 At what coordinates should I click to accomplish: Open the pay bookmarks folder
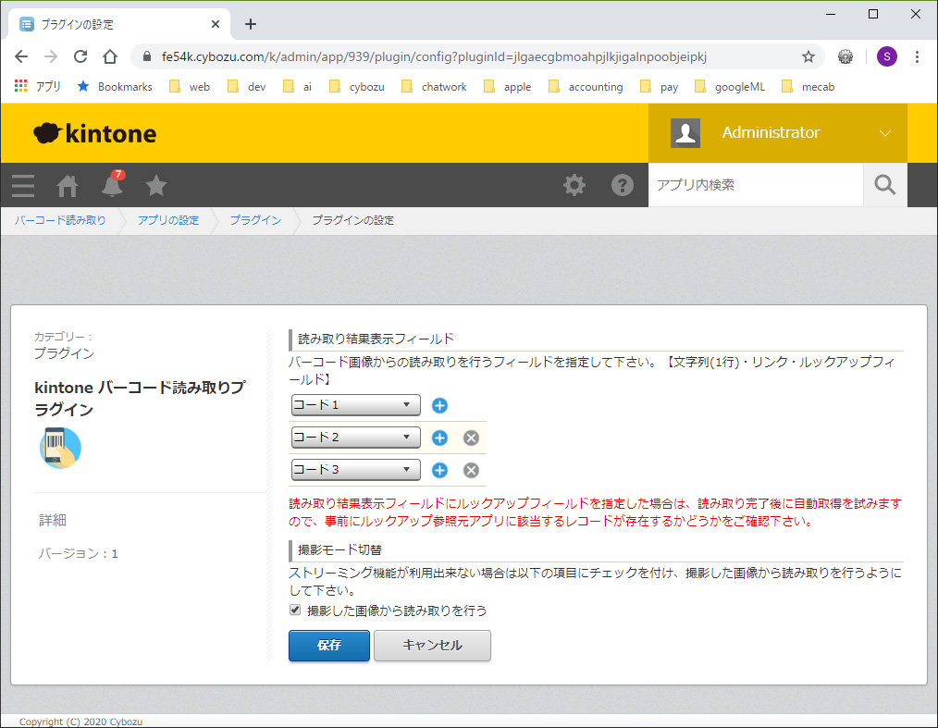tap(659, 87)
